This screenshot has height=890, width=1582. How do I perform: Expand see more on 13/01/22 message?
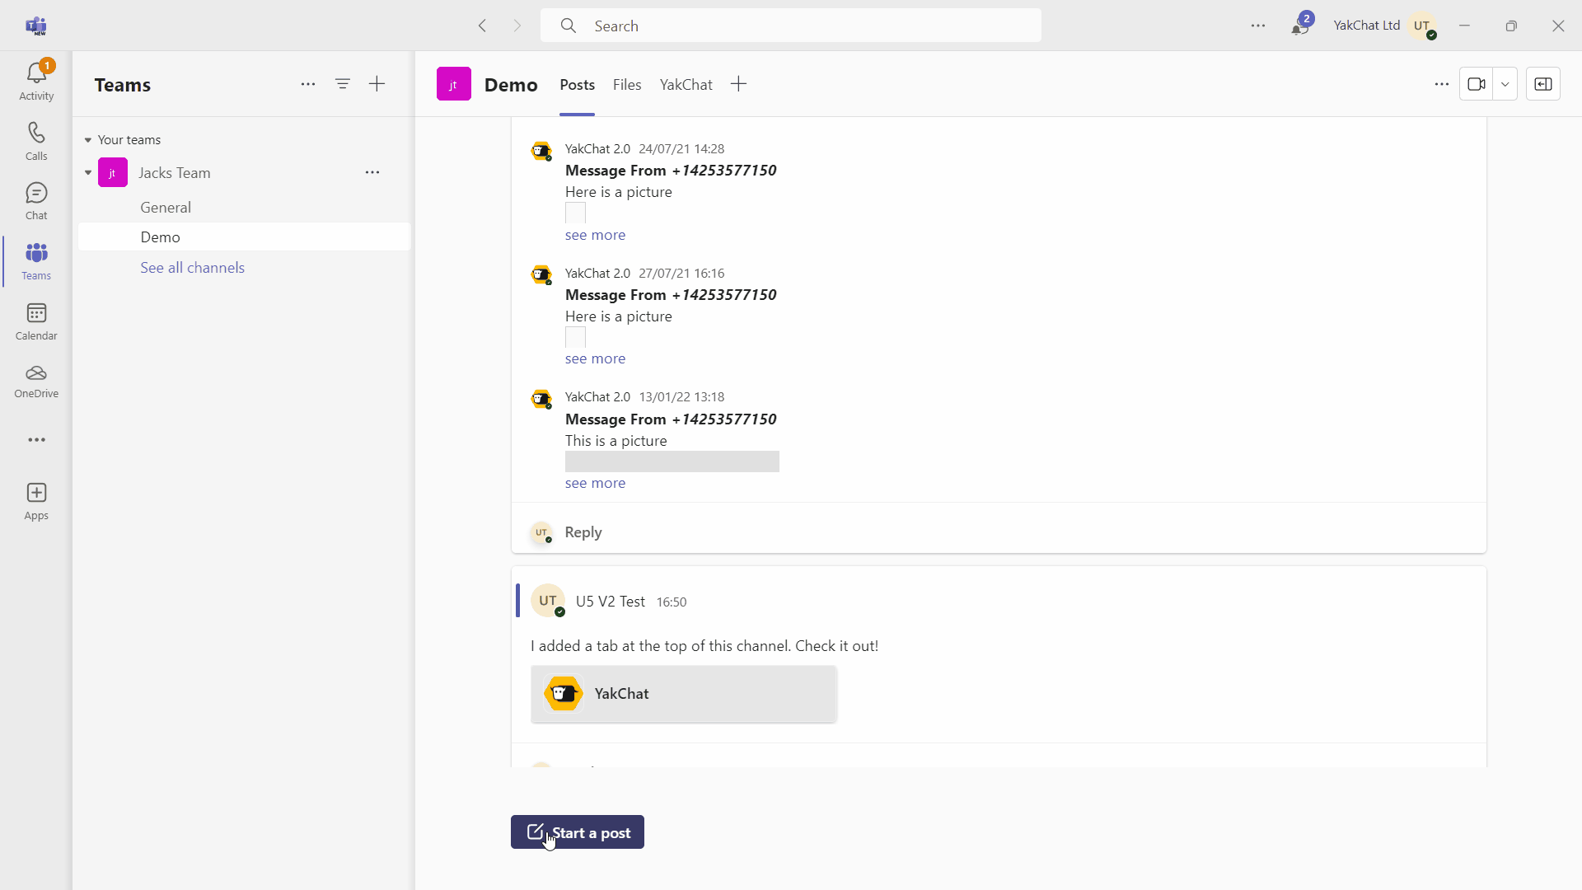click(595, 483)
